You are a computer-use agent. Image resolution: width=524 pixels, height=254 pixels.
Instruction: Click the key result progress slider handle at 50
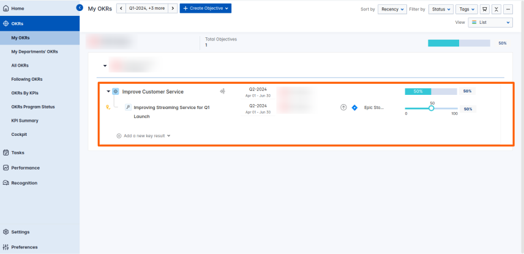tap(431, 108)
